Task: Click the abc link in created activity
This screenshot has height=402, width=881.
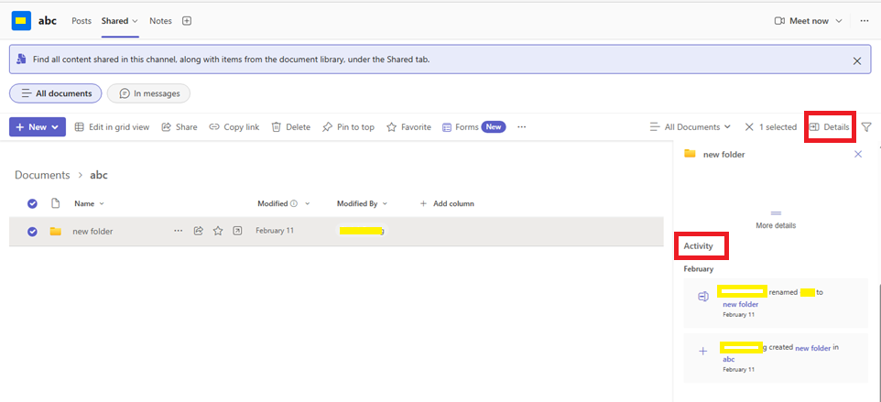Action: pos(729,359)
